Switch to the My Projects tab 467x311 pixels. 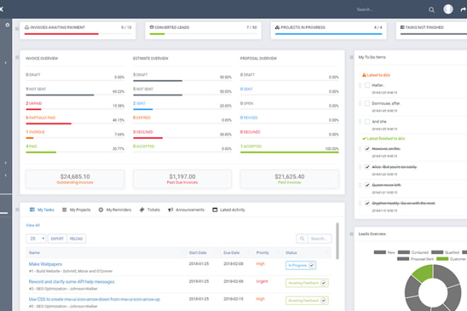76,210
